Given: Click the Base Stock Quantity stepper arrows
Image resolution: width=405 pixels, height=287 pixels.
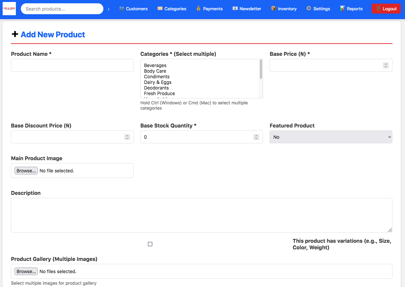Looking at the screenshot, I should [x=256, y=137].
